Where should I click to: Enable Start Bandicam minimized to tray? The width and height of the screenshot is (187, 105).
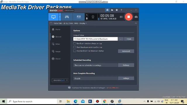[75, 47]
